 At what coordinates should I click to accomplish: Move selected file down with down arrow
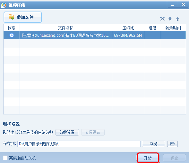point(170,19)
